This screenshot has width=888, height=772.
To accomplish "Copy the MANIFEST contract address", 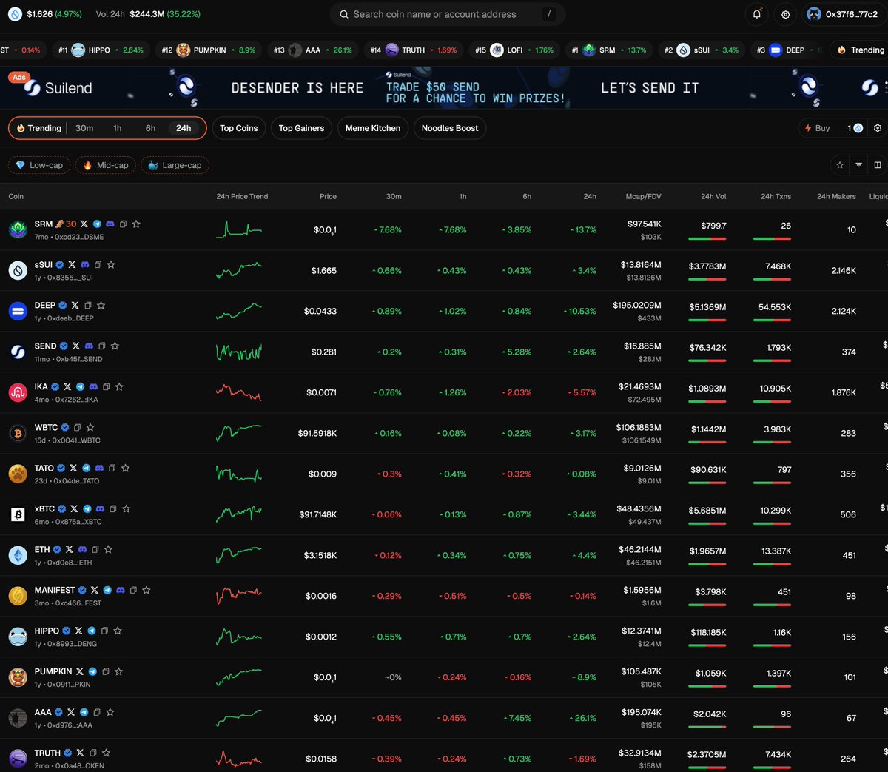I will 133,590.
